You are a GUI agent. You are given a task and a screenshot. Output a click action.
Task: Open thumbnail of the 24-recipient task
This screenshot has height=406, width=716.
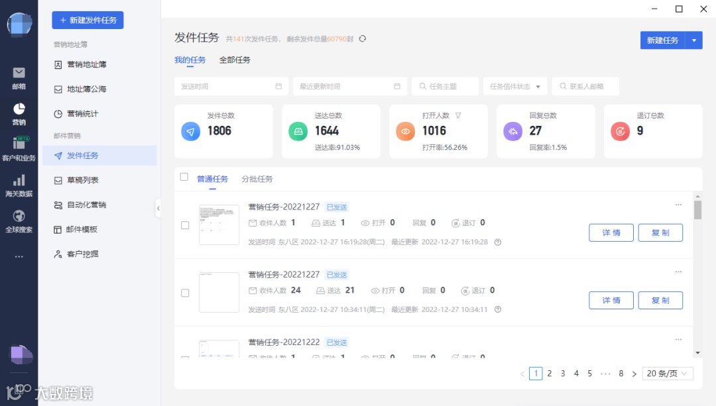tap(219, 292)
